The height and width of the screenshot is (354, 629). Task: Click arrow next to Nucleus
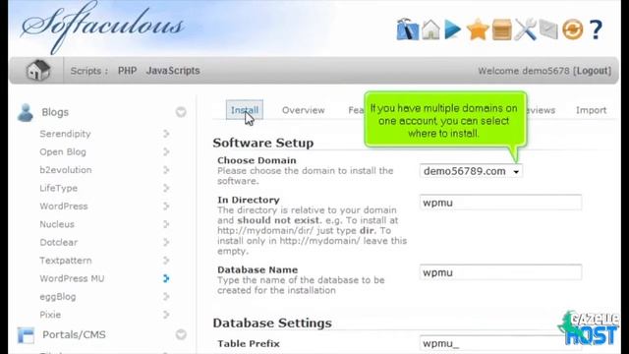[166, 224]
